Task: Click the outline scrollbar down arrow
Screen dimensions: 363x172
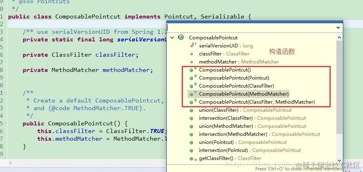Action: tap(339, 161)
